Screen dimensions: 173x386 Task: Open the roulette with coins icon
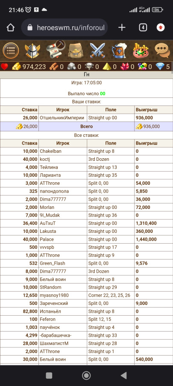141,51
